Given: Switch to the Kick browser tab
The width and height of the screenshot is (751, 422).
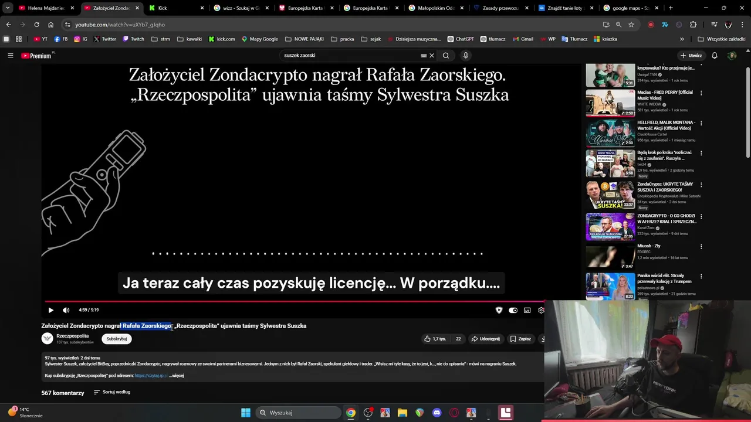Looking at the screenshot, I should coord(176,8).
